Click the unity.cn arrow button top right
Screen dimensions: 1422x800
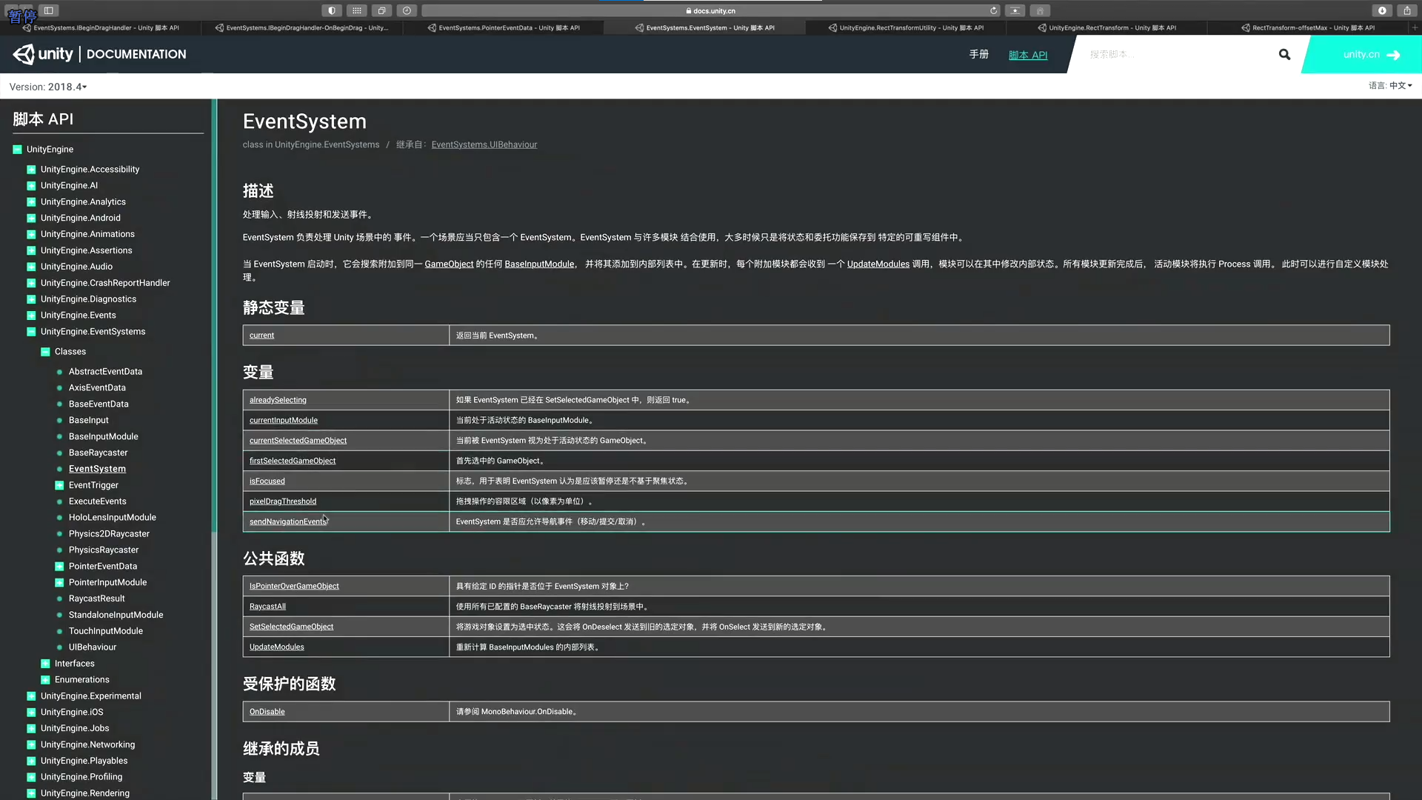click(x=1393, y=54)
